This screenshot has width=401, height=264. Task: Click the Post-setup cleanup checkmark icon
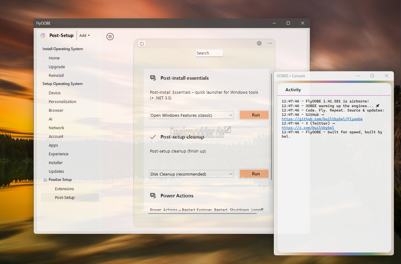tap(153, 137)
